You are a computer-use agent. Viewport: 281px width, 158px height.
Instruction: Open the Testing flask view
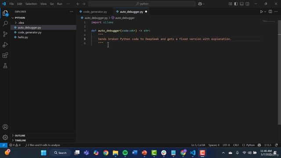click(5, 66)
